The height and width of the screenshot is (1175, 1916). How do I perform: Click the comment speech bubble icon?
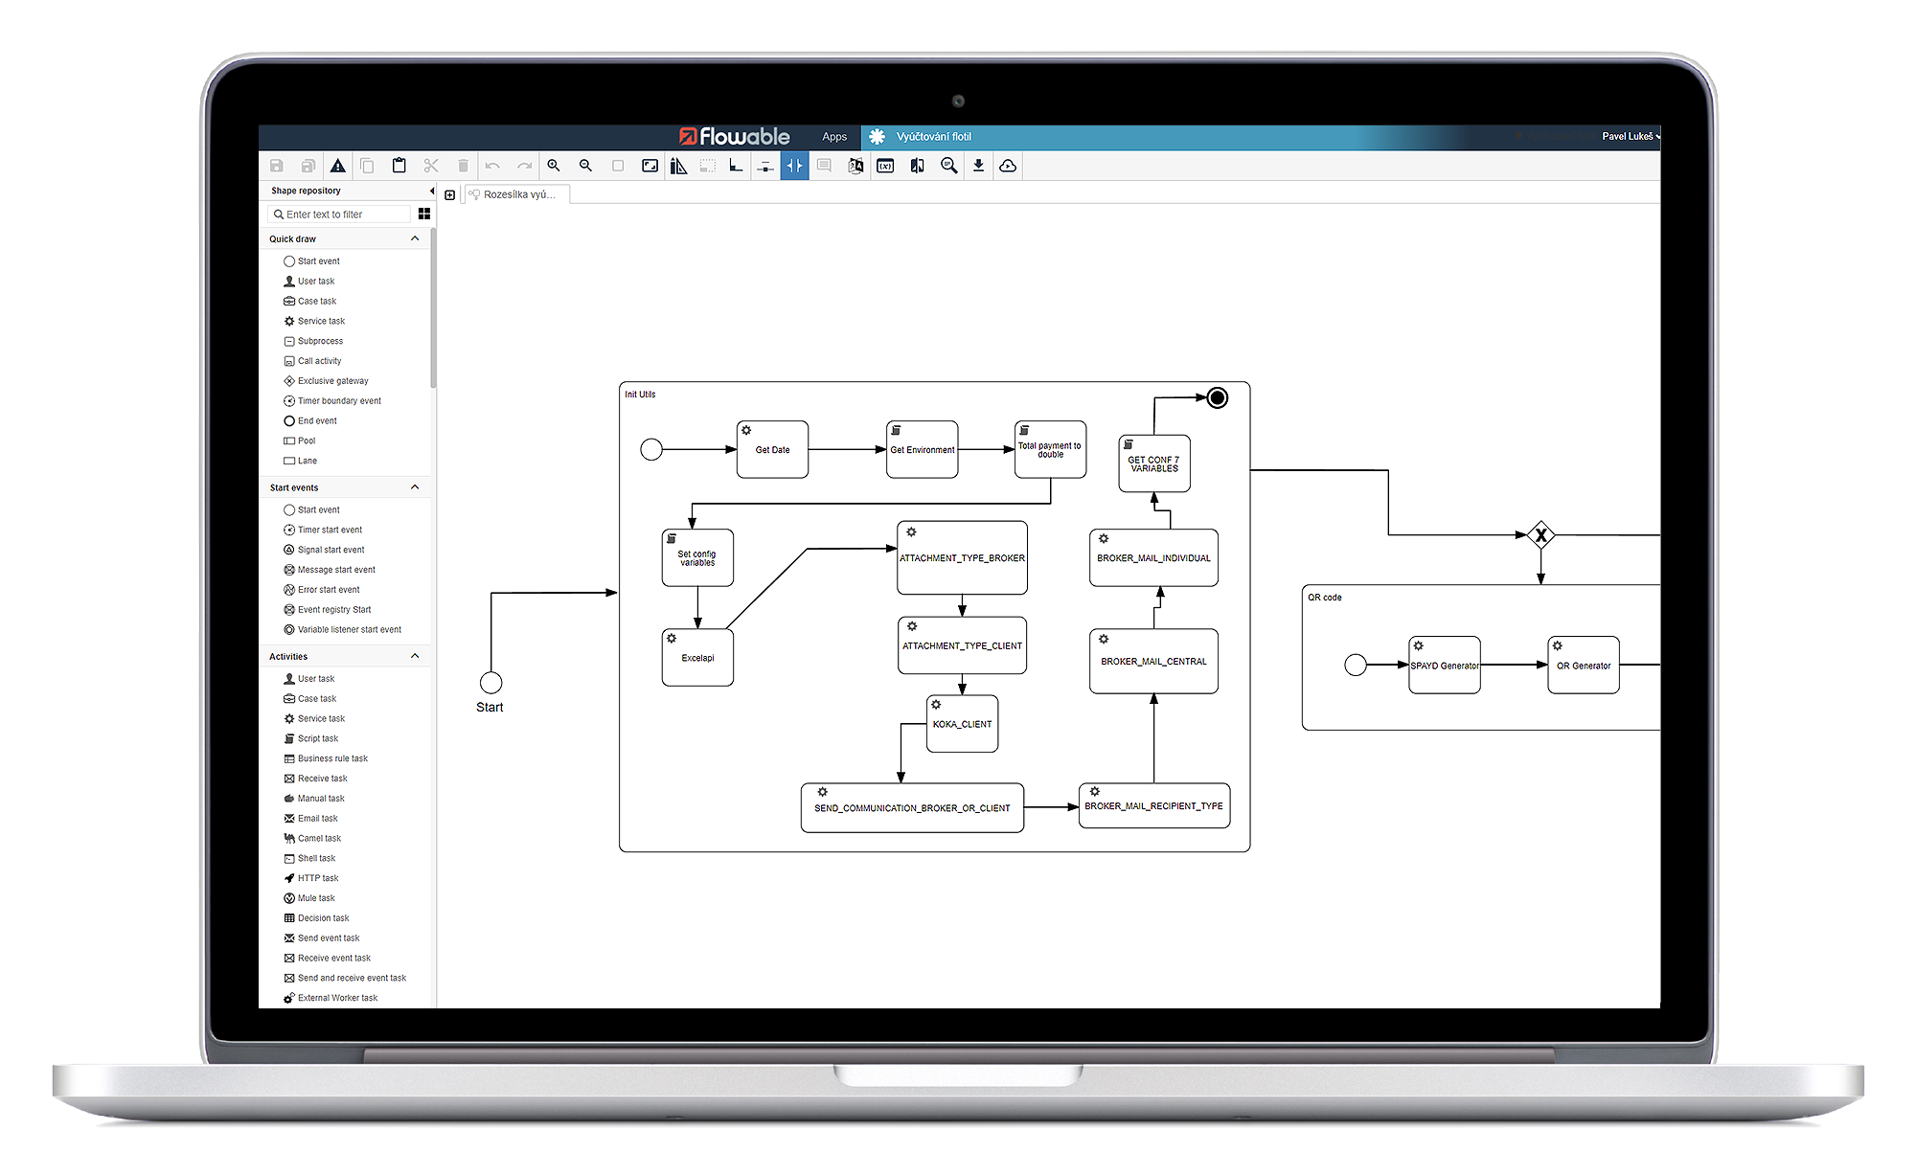click(x=824, y=166)
